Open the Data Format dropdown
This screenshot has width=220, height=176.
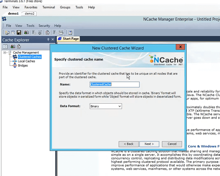click(120, 106)
